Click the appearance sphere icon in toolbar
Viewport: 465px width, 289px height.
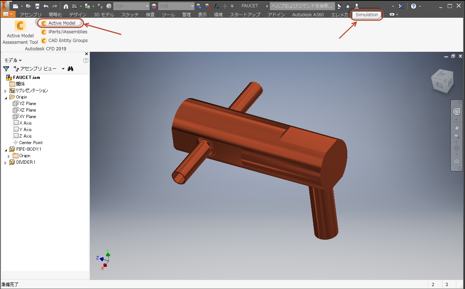(108, 6)
